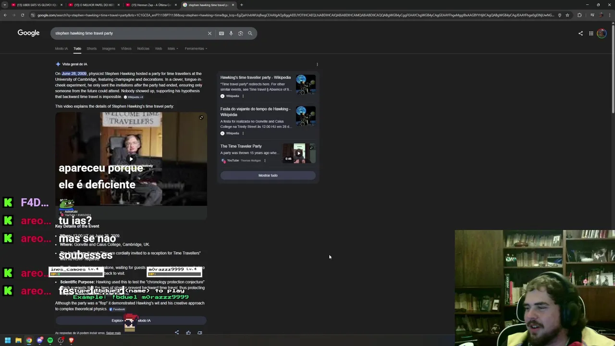Viewport: 615px width, 346px height.
Task: Open Brave browser from the taskbar
Action: click(71, 340)
